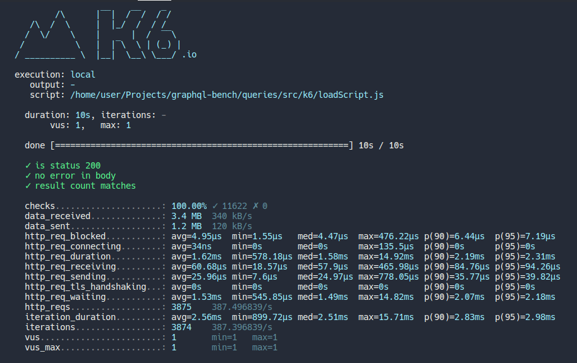Screen dimensions: 577x363
Task: Click http_req_connecting 'avg=34ns' value
Action: 191,247
